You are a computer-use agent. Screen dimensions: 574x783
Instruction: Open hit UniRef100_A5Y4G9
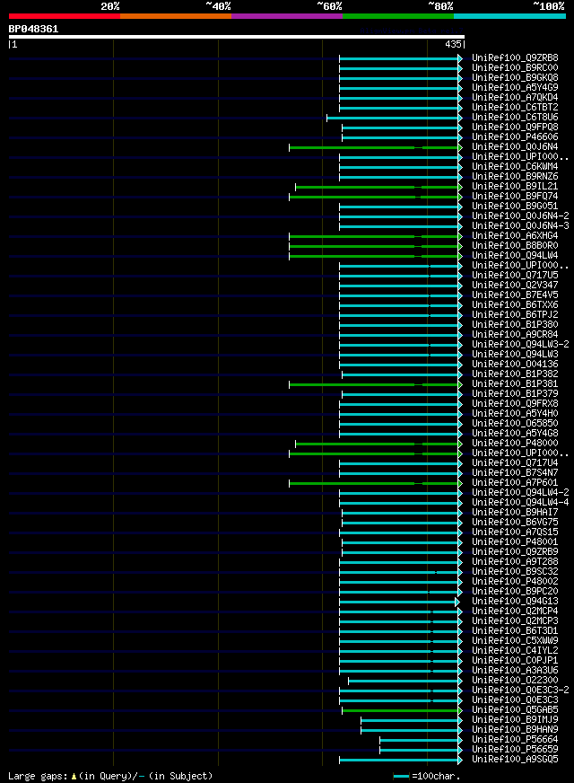[x=515, y=87]
